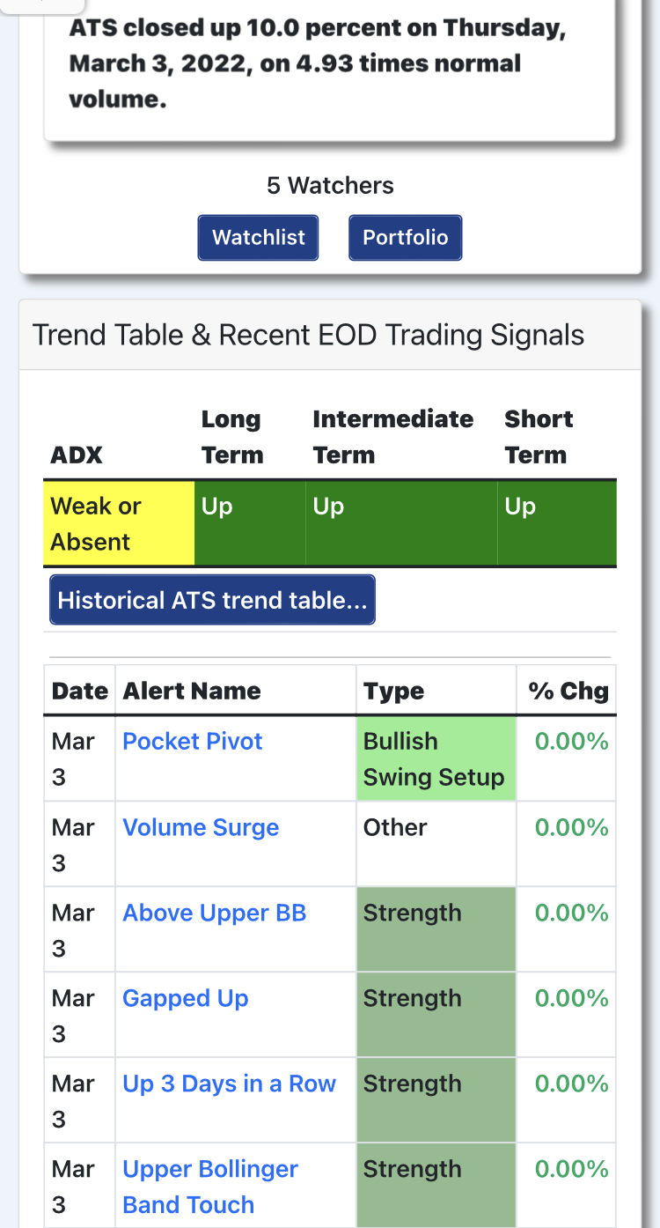Viewport: 660px width, 1228px height.
Task: Click the yellow Weak or Absent ADX cell
Action: click(x=119, y=523)
